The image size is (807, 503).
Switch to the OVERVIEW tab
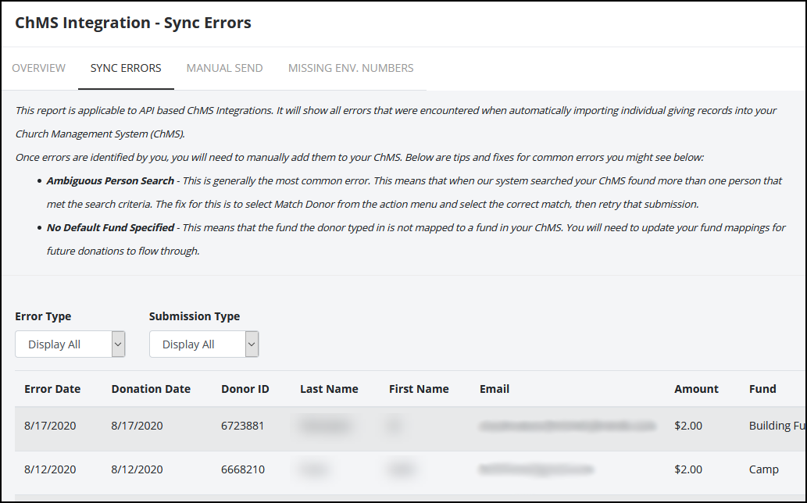click(x=38, y=68)
